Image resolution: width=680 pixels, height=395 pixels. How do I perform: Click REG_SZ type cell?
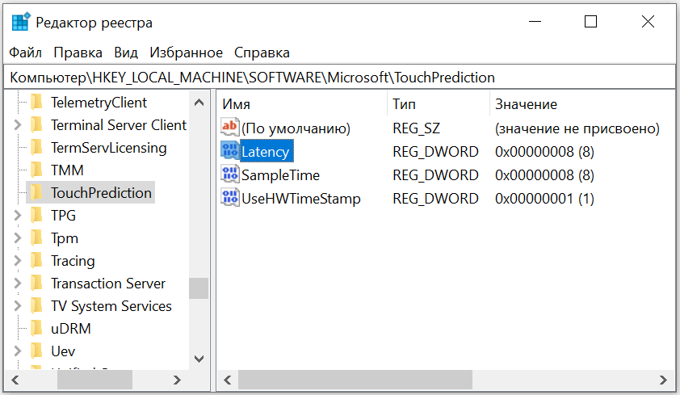417,128
